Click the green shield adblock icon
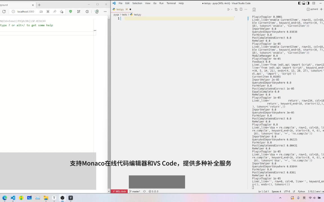The height and width of the screenshot is (202, 324). click(71, 12)
